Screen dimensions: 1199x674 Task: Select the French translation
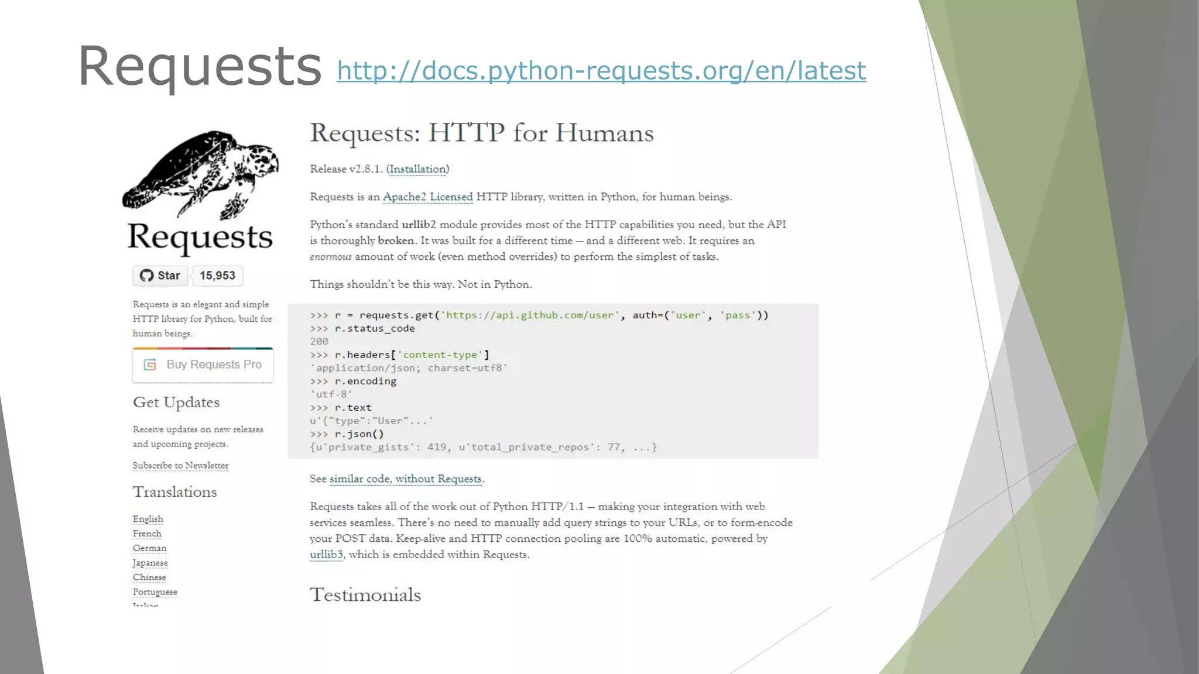(x=147, y=534)
